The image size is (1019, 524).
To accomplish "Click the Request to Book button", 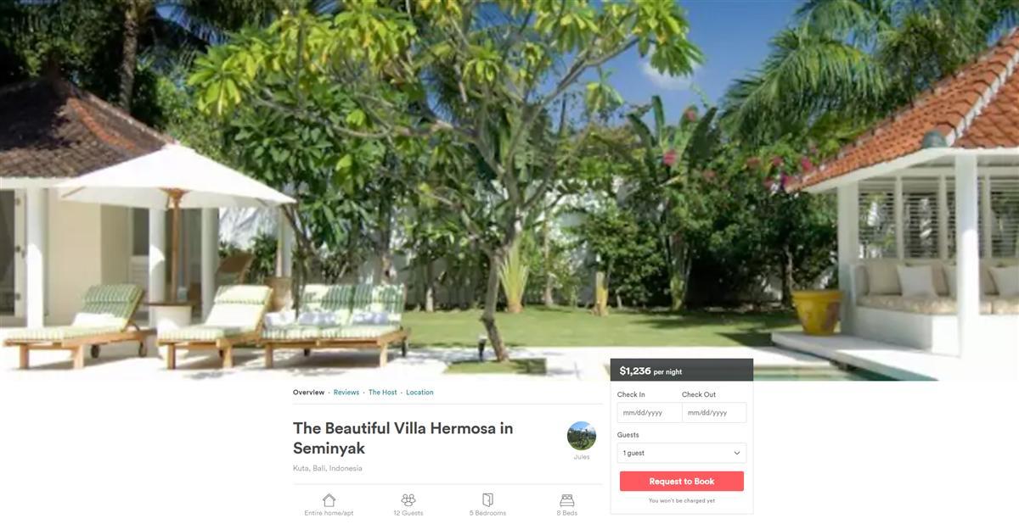I will (682, 482).
